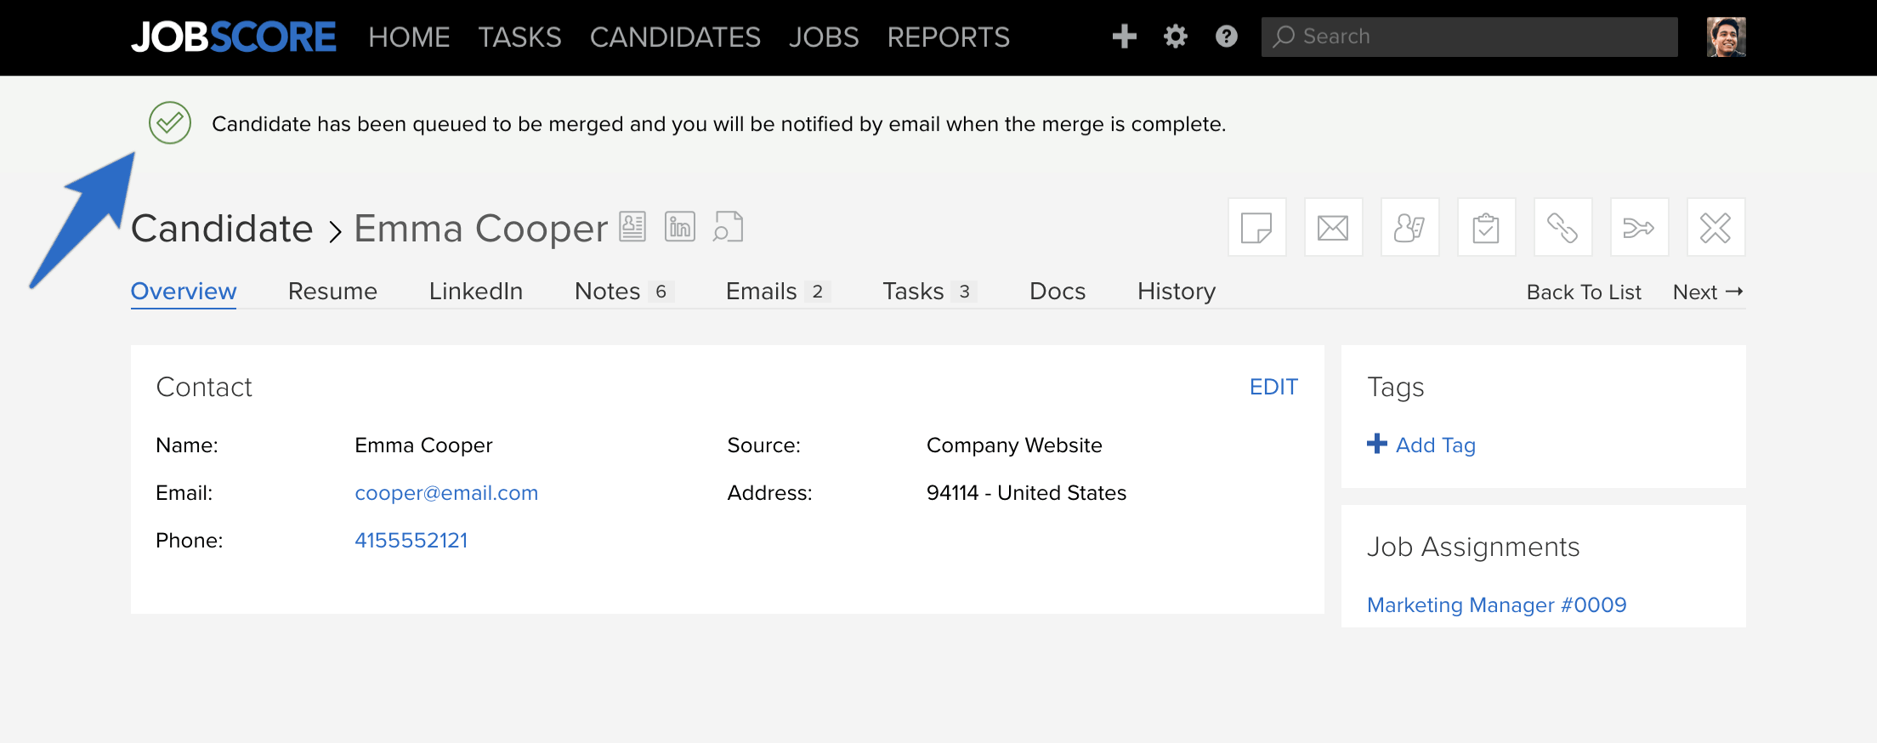Click the document search icon beside name
The image size is (1877, 743).
coord(729,227)
